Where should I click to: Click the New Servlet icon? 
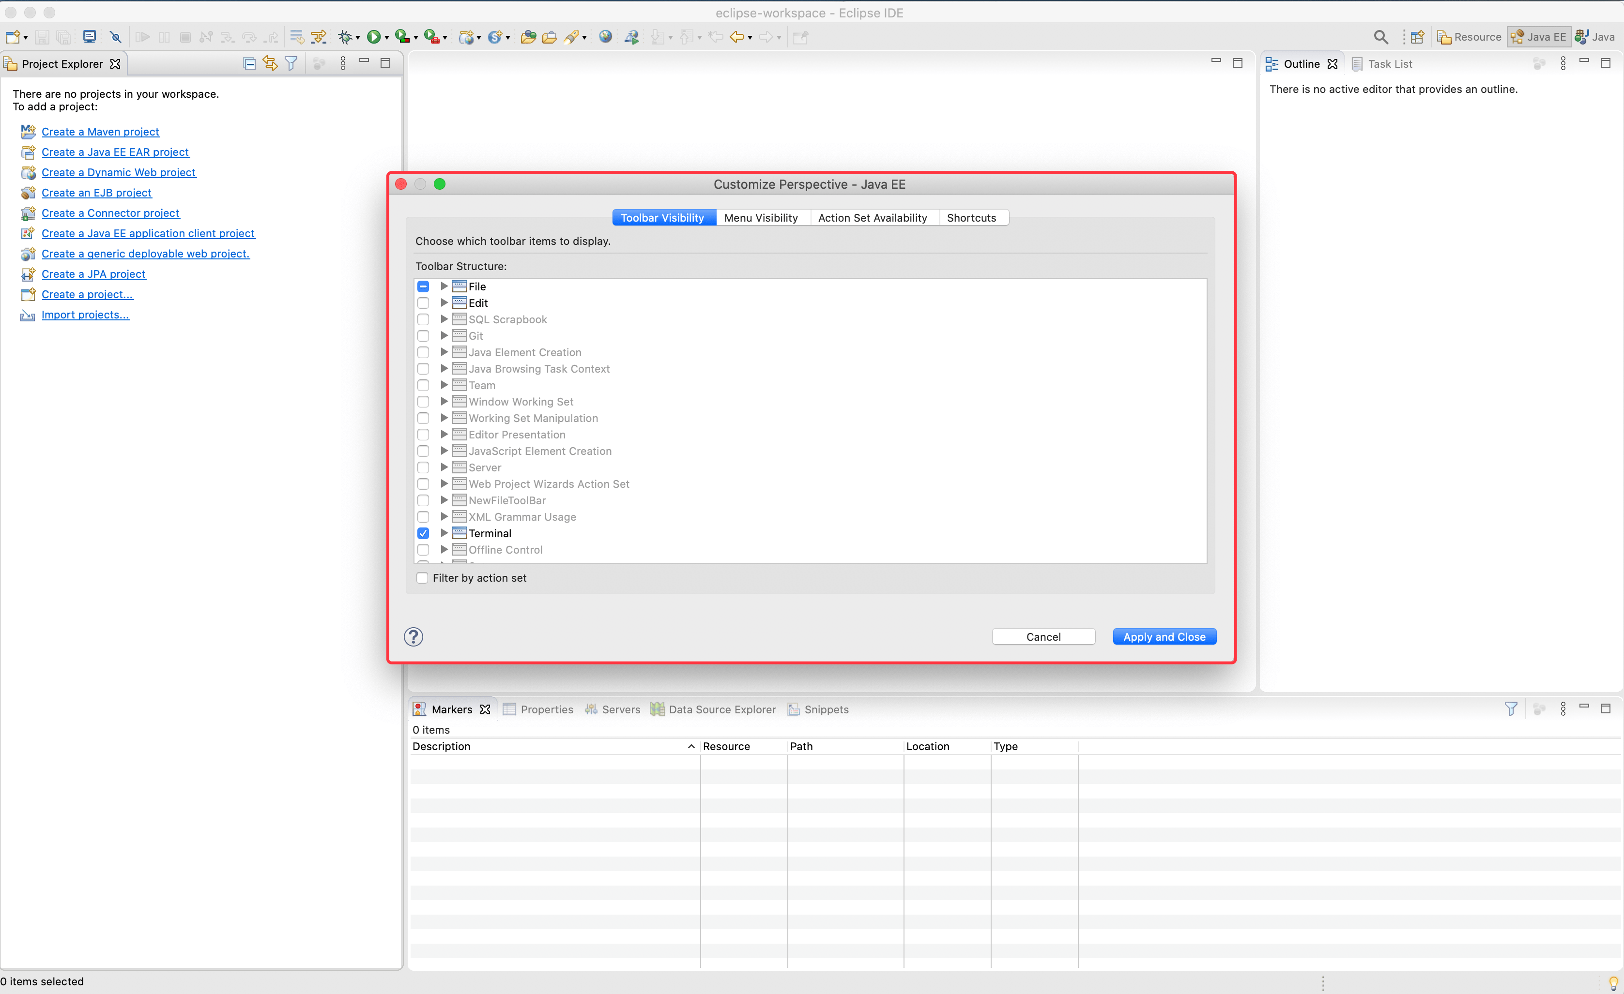tap(495, 37)
